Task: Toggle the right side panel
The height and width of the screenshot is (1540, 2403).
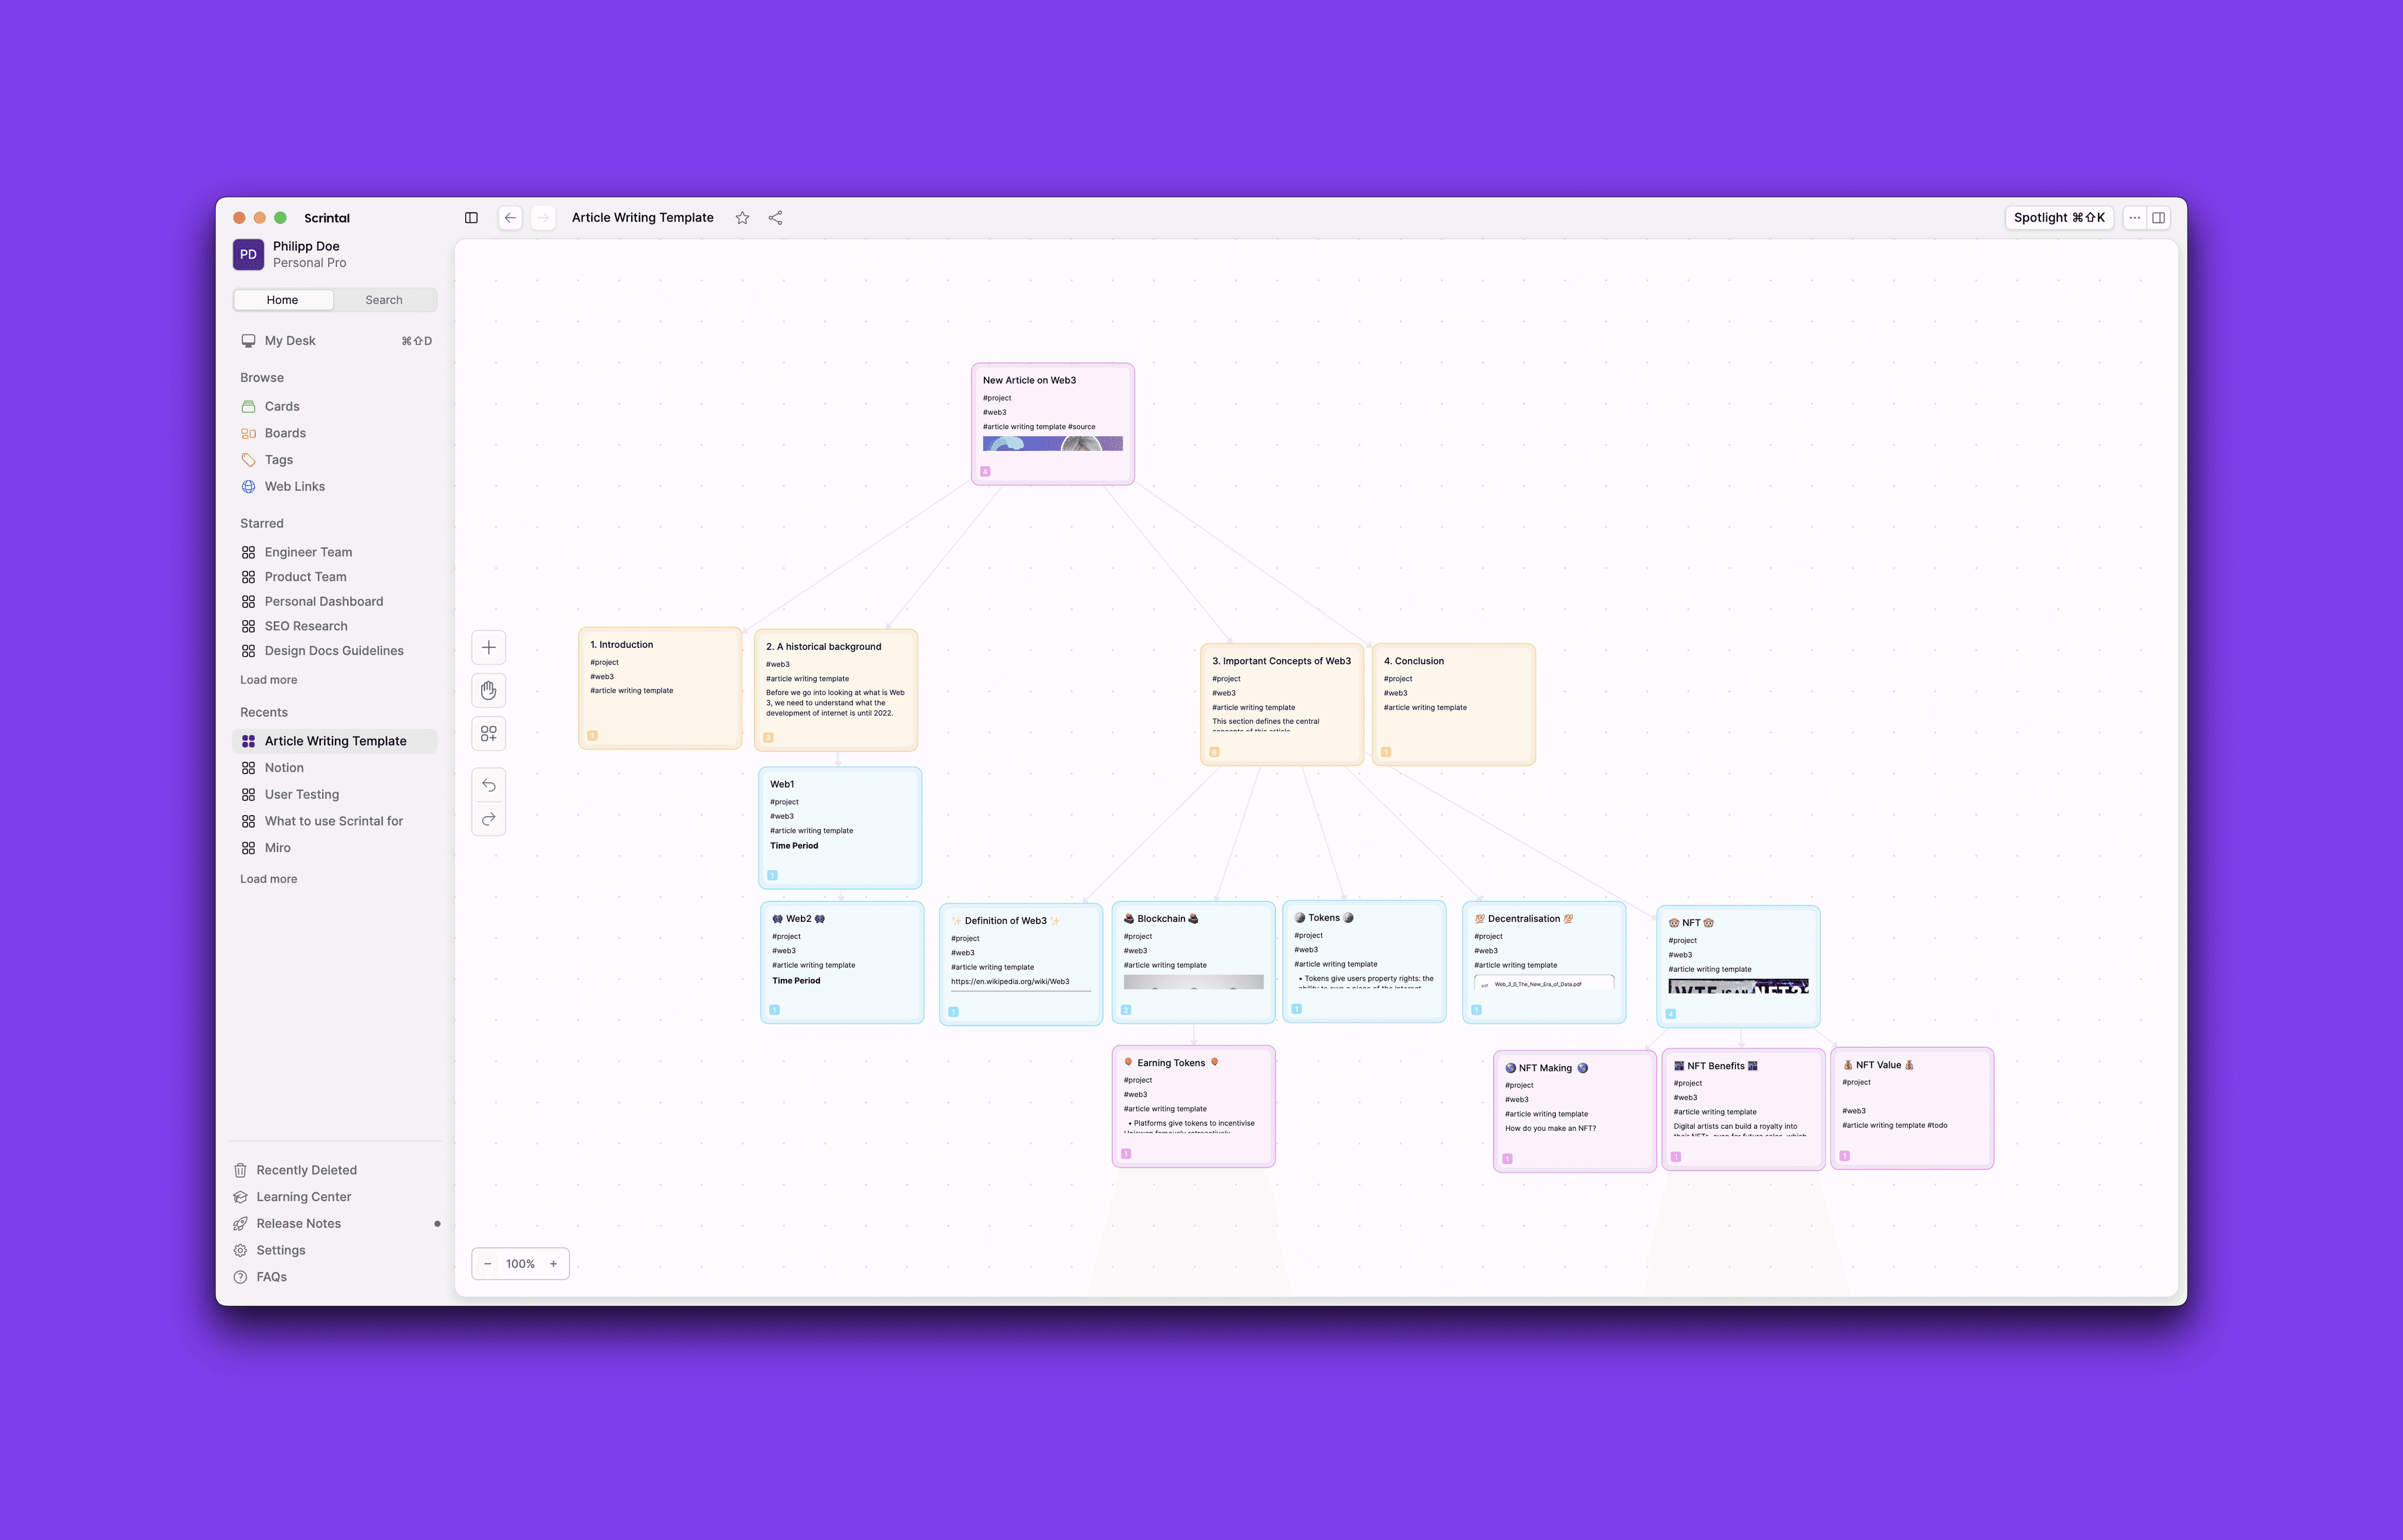Action: coord(2159,218)
